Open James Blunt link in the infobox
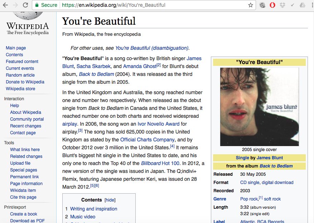The height and width of the screenshot is (223, 314). coord(270,158)
